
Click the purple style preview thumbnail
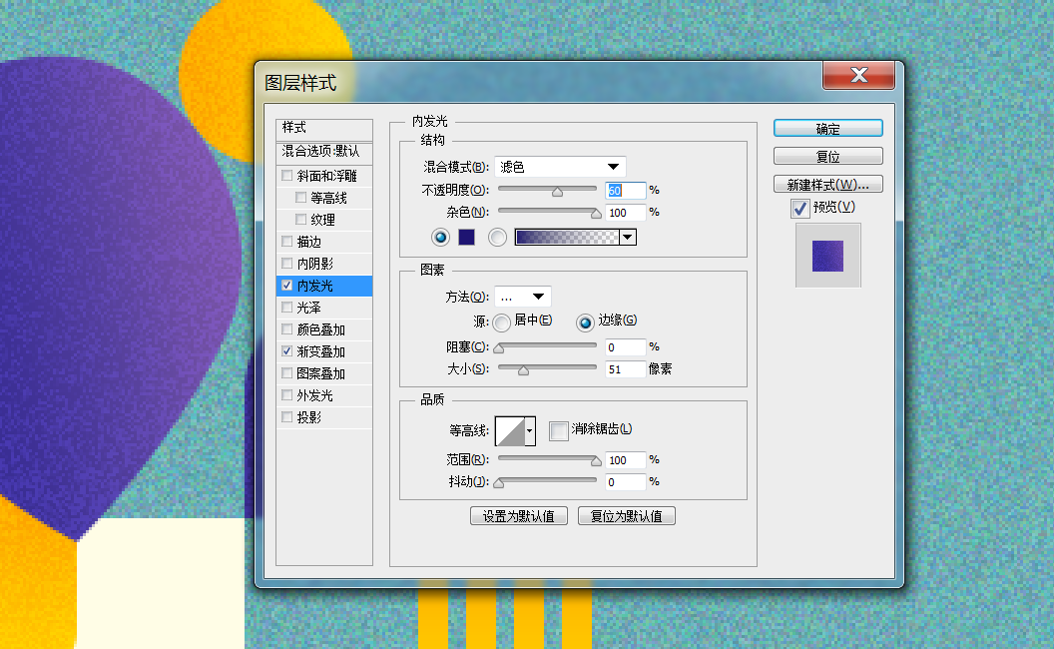tap(827, 256)
